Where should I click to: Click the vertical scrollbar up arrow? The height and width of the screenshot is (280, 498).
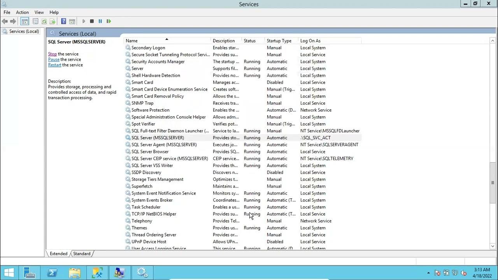pyautogui.click(x=493, y=40)
